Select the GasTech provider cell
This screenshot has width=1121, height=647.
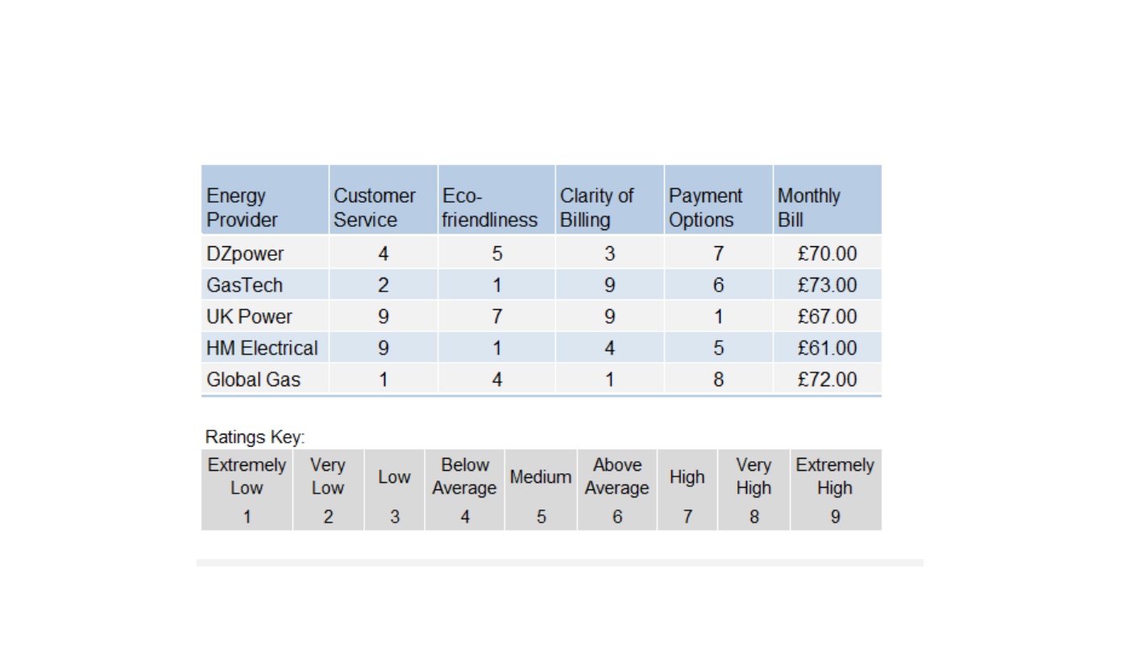tap(264, 285)
